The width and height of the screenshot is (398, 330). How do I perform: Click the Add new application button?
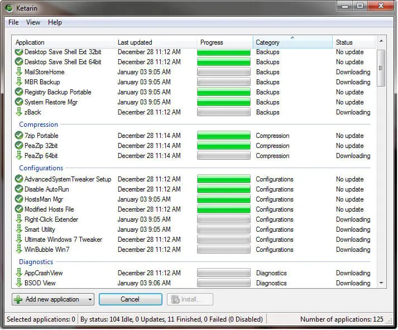click(x=53, y=299)
